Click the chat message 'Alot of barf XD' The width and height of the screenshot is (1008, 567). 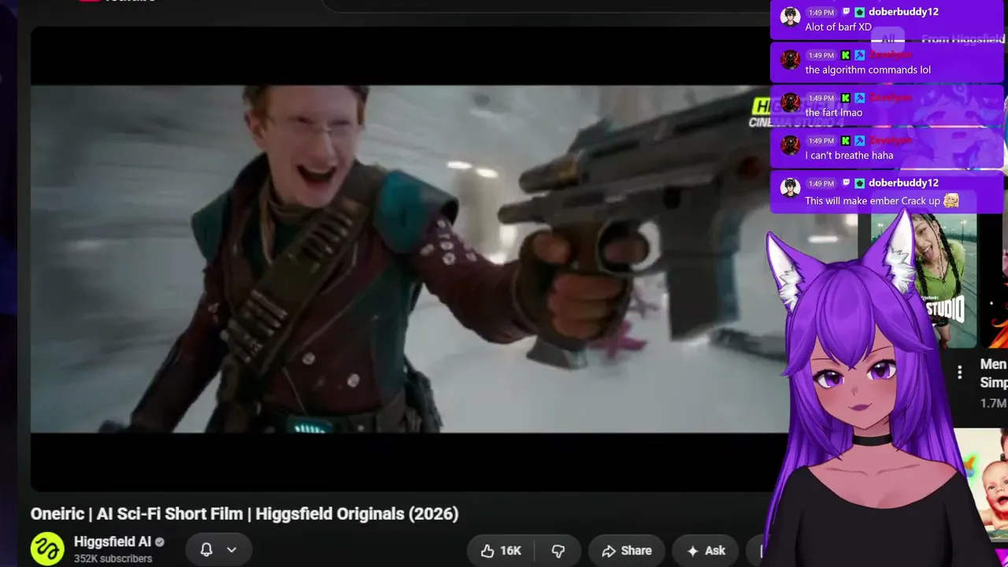coord(838,27)
